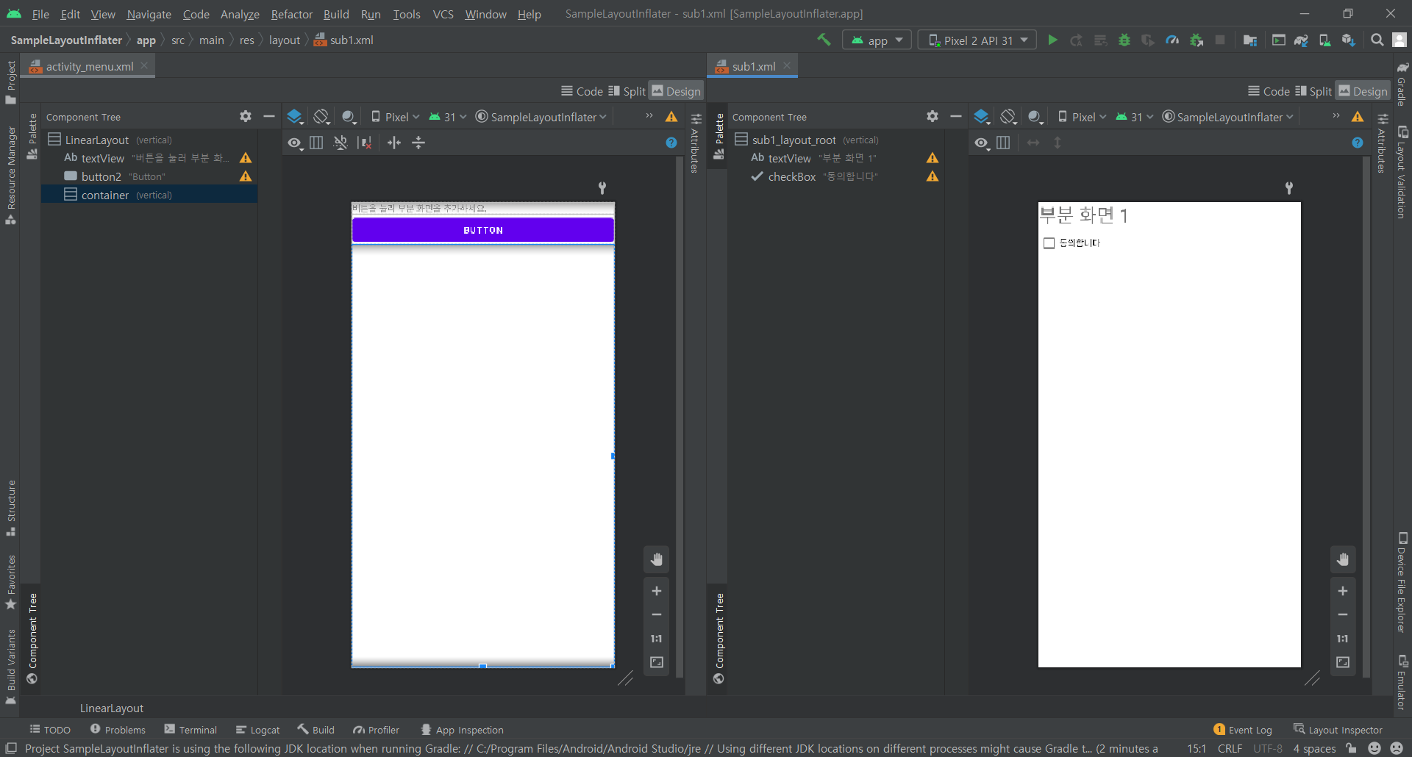Toggle the divider columns icon in left design toolbar
The image size is (1412, 757).
pos(316,143)
